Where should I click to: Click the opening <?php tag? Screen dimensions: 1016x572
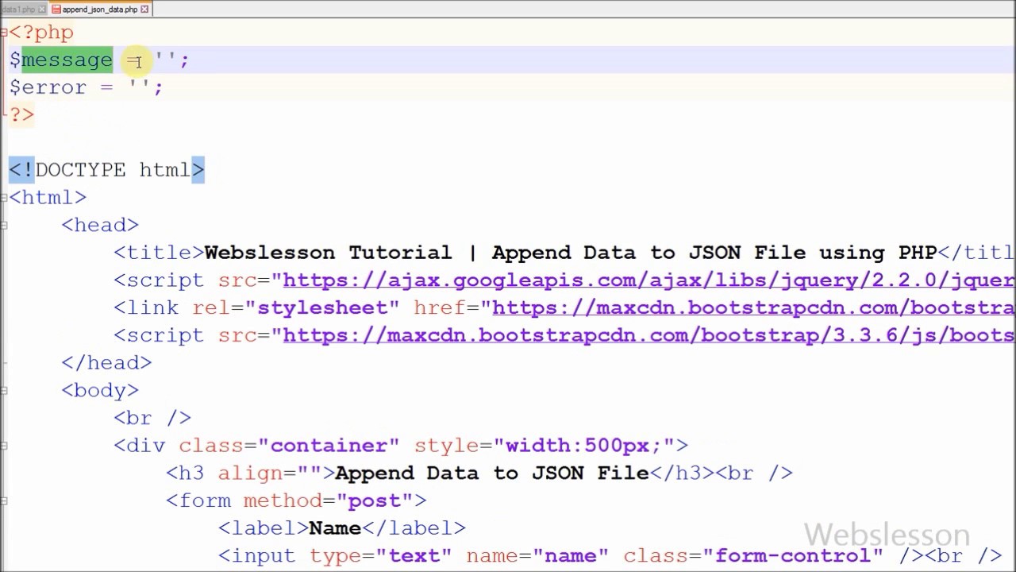coord(41,33)
